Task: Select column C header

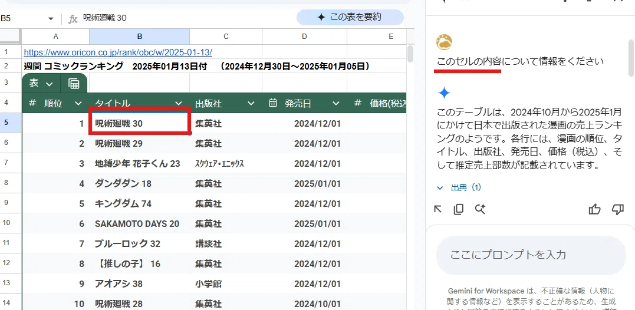Action: [x=226, y=37]
